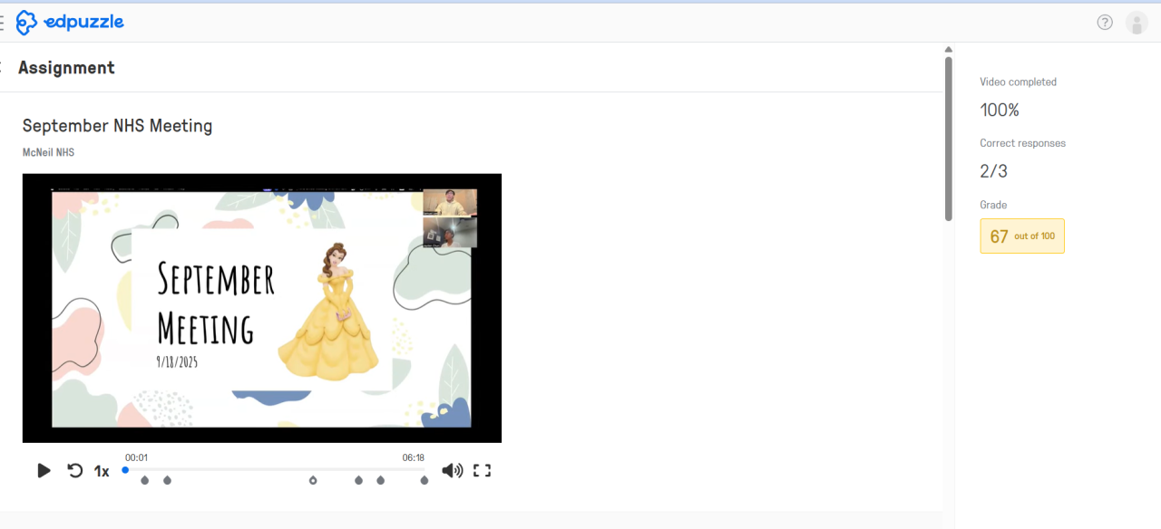Change the 1x playback speed
Screen dimensions: 1161x529
[x=102, y=471]
